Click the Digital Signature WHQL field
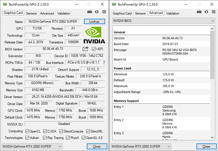 tap(92, 103)
